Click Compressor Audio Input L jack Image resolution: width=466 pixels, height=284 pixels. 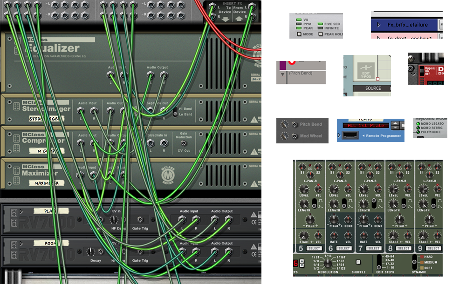pos(81,143)
